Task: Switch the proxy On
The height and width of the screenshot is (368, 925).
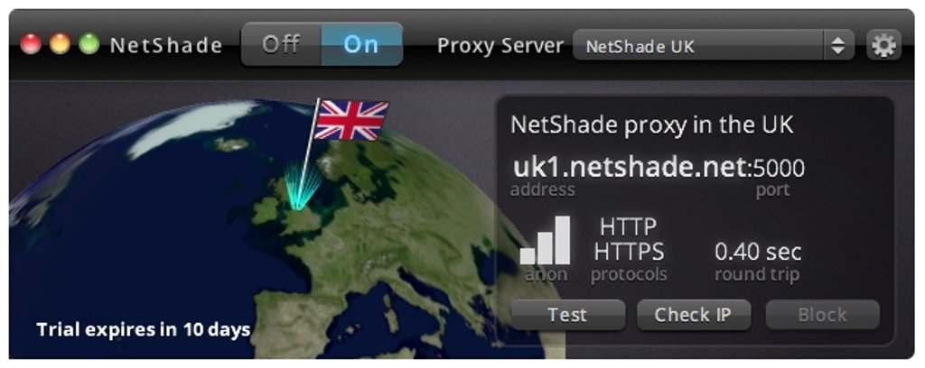Action: pyautogui.click(x=361, y=45)
